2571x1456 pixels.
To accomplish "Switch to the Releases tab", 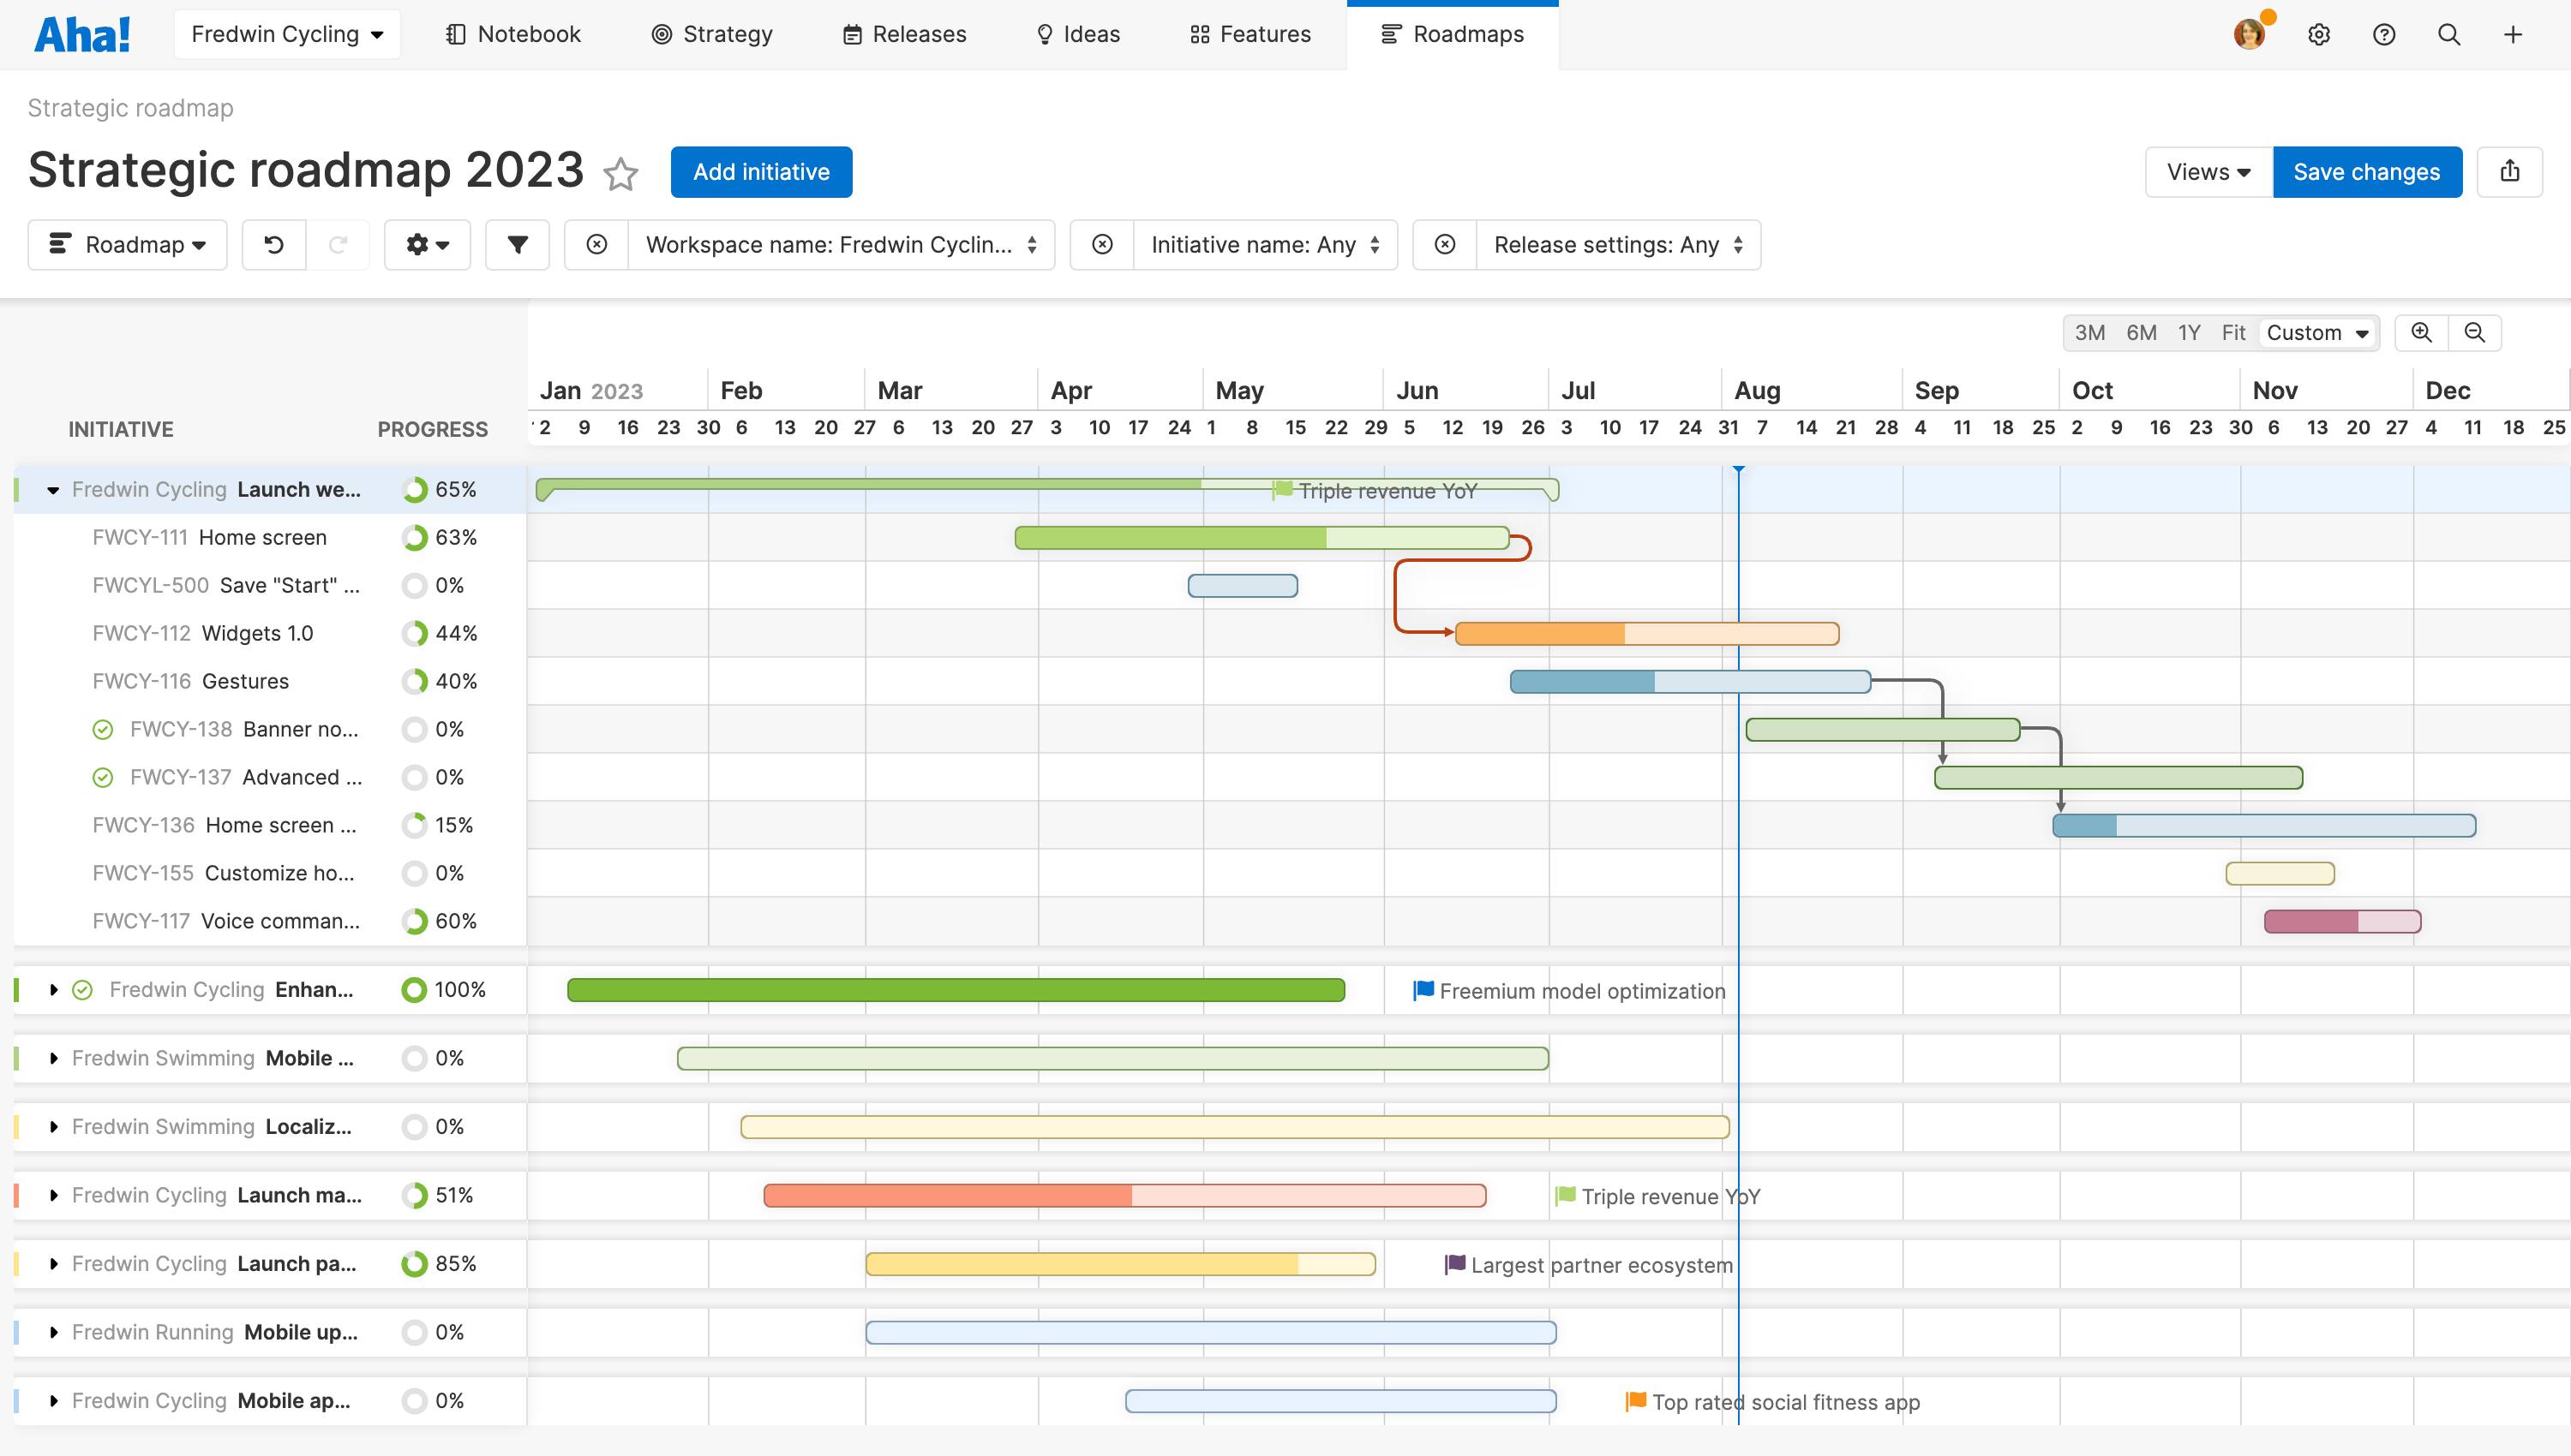I will 903,33.
